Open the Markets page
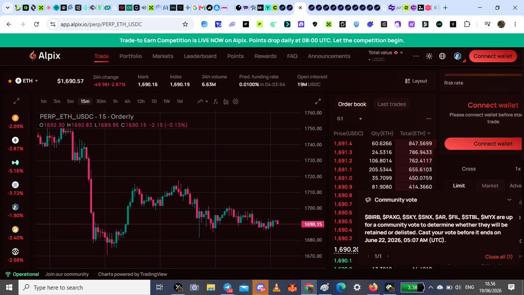The height and width of the screenshot is (295, 524). point(163,56)
